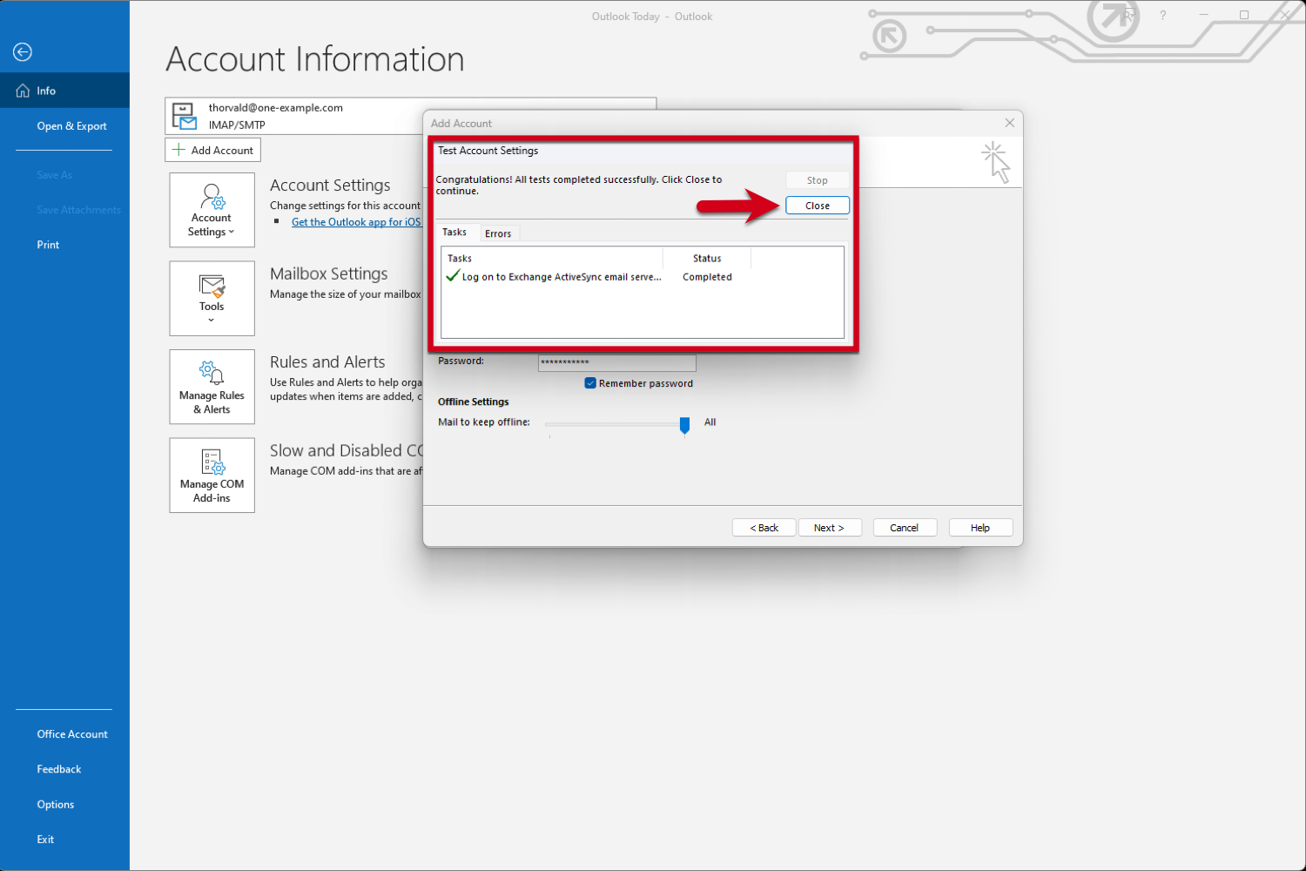The image size is (1306, 871).
Task: Open Manage COM Add-ins icon
Action: click(212, 462)
